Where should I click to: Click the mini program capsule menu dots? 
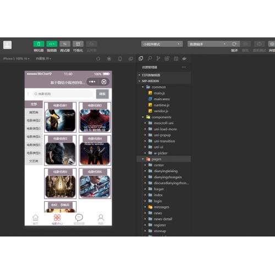92,82
